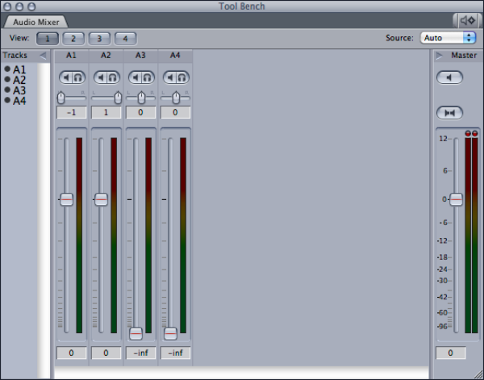Click the A3 level field showing -inf
This screenshot has height=380, width=484.
coord(140,353)
